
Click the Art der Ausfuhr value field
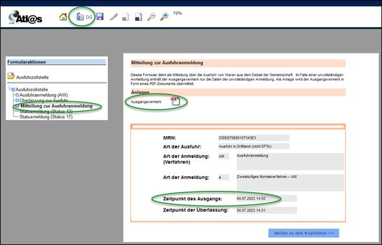coord(253,147)
